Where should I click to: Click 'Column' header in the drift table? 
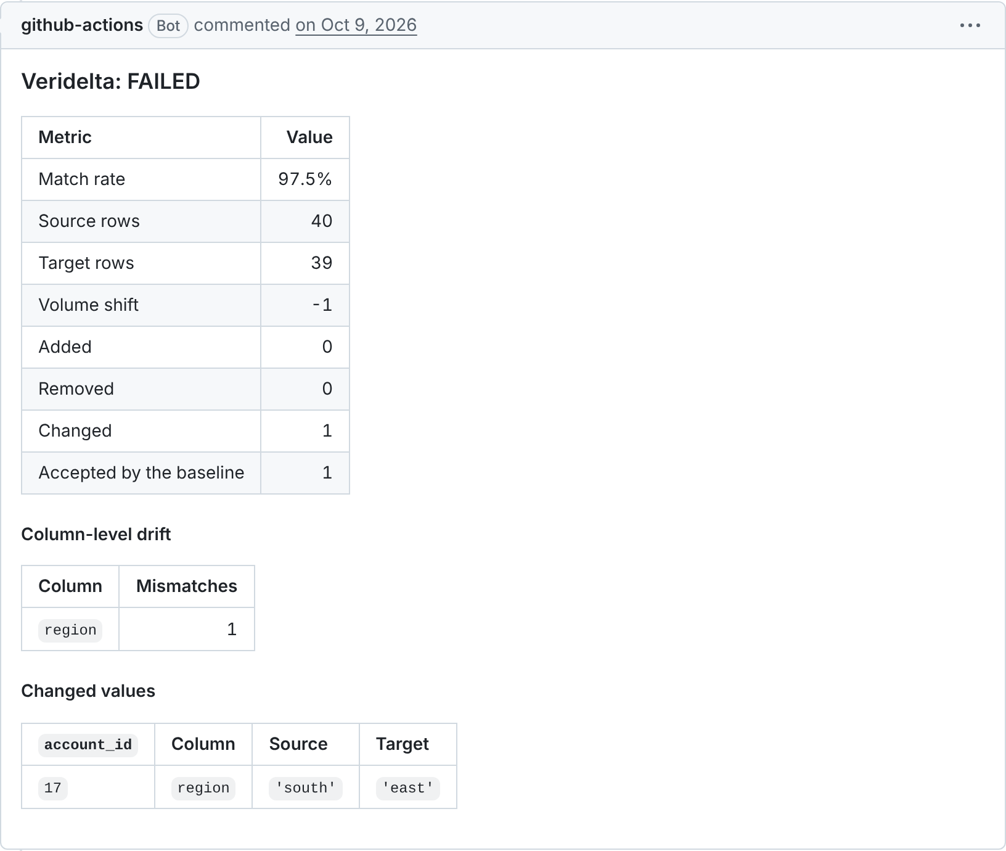(x=70, y=586)
